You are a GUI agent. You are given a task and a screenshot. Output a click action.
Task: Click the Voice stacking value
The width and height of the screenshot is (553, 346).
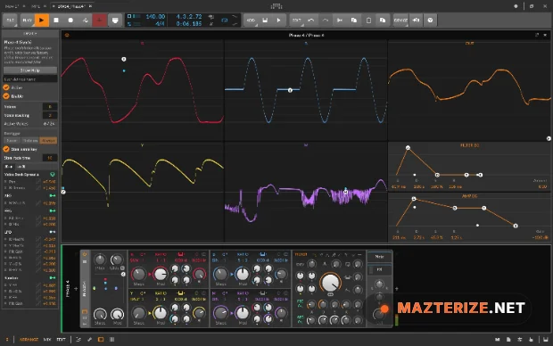(50, 115)
